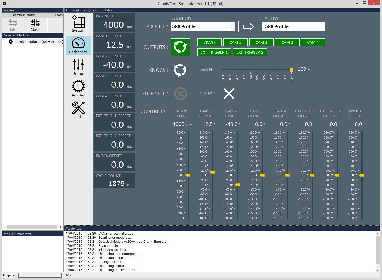Click the GAIN slider handle

(x=291, y=70)
